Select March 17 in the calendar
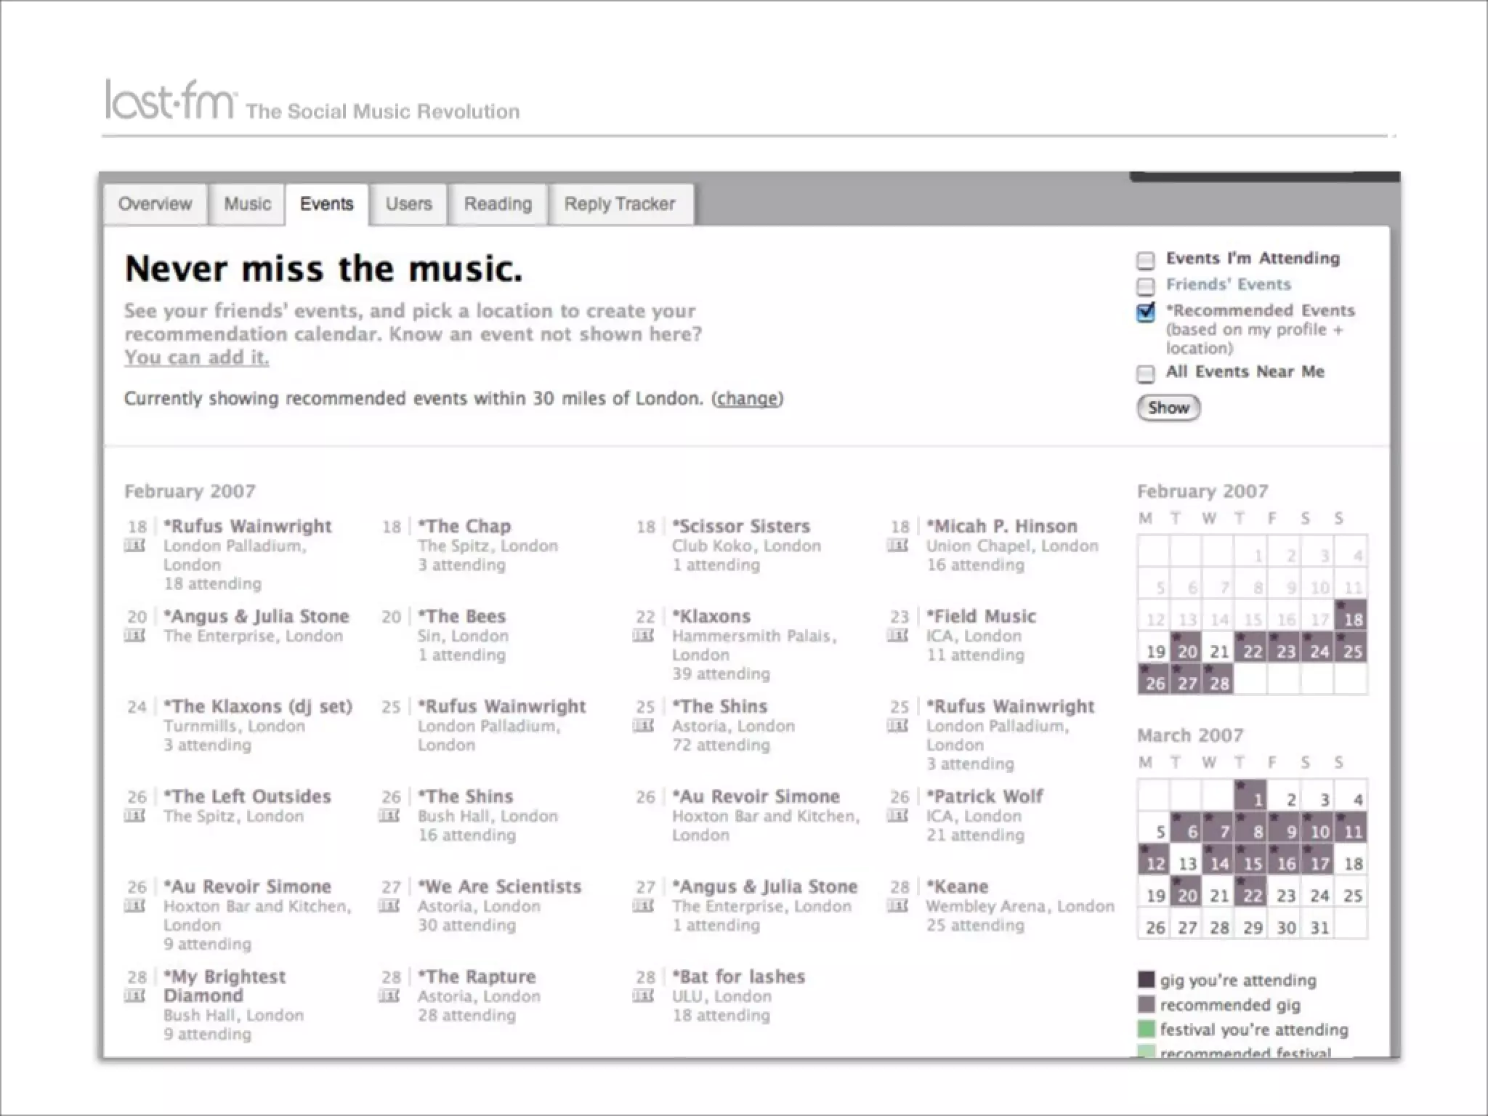This screenshot has width=1488, height=1116. [x=1318, y=860]
